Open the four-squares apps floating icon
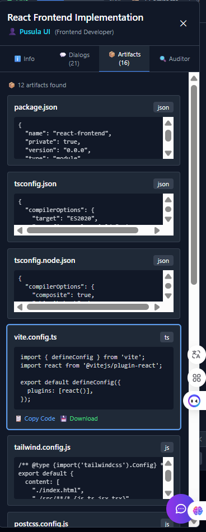This screenshot has width=206, height=532. 196,378
